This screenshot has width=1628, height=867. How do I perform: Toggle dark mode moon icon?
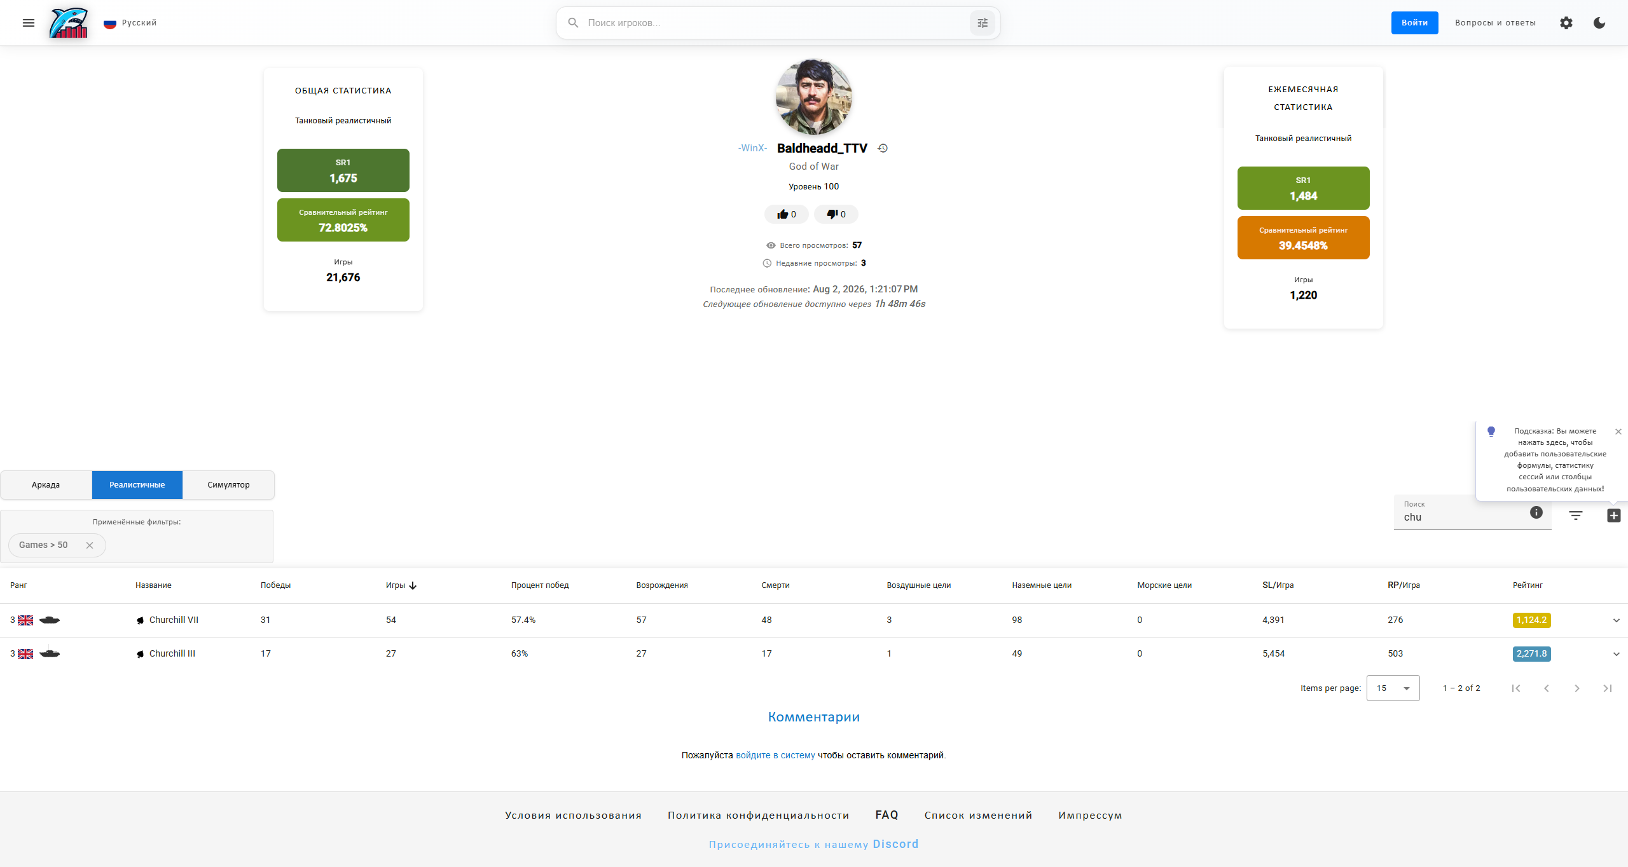[1599, 23]
